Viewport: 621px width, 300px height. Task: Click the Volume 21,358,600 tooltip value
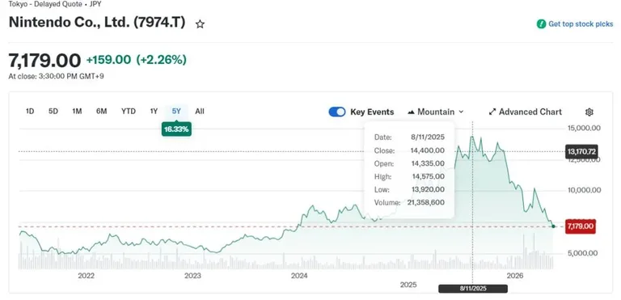426,202
